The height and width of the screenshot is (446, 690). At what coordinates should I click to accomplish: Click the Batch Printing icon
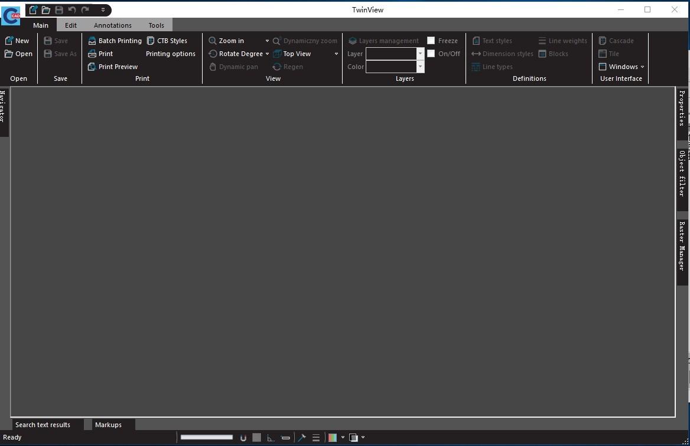point(92,41)
